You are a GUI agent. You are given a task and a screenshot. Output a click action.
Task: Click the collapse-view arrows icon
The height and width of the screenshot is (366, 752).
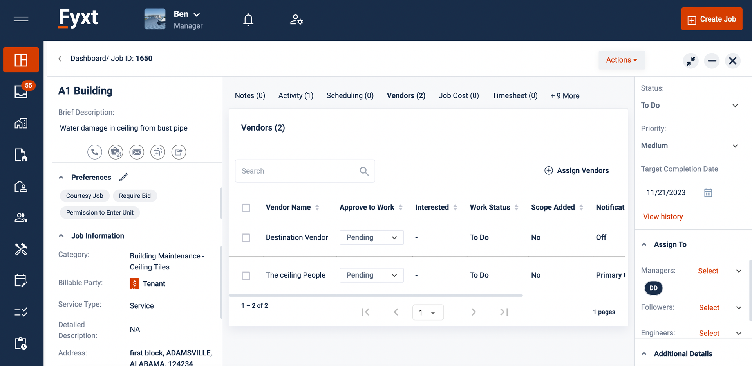click(691, 61)
